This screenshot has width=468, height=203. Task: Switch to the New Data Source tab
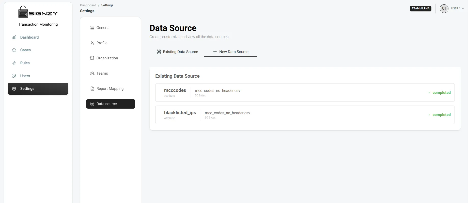click(x=231, y=52)
